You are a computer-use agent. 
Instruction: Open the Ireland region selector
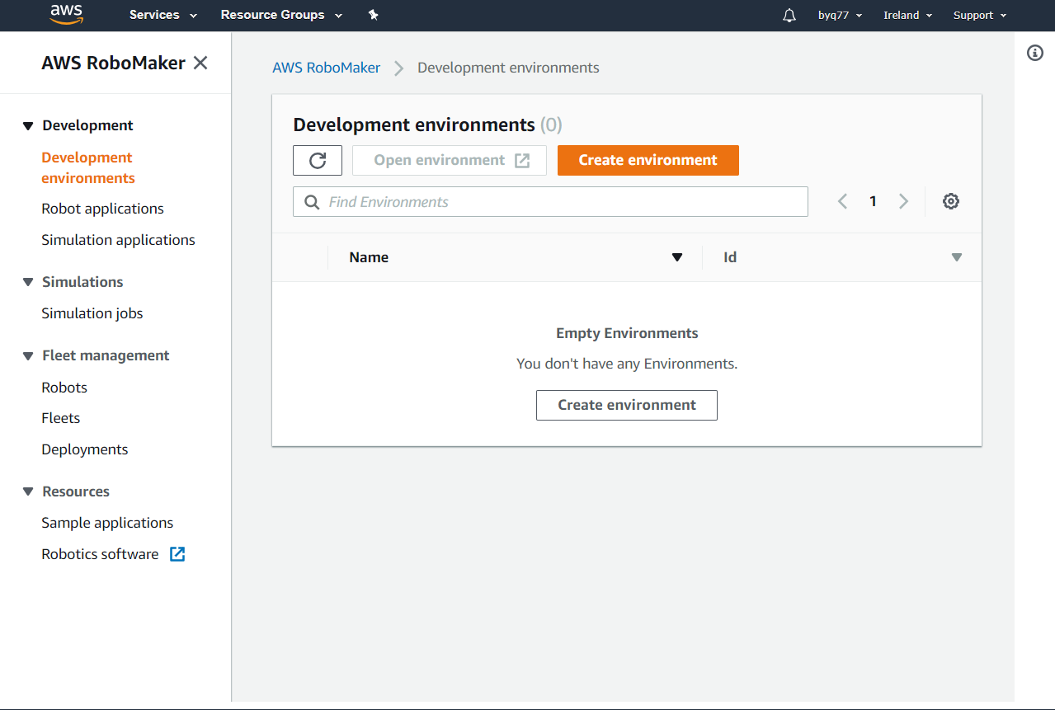pyautogui.click(x=907, y=16)
